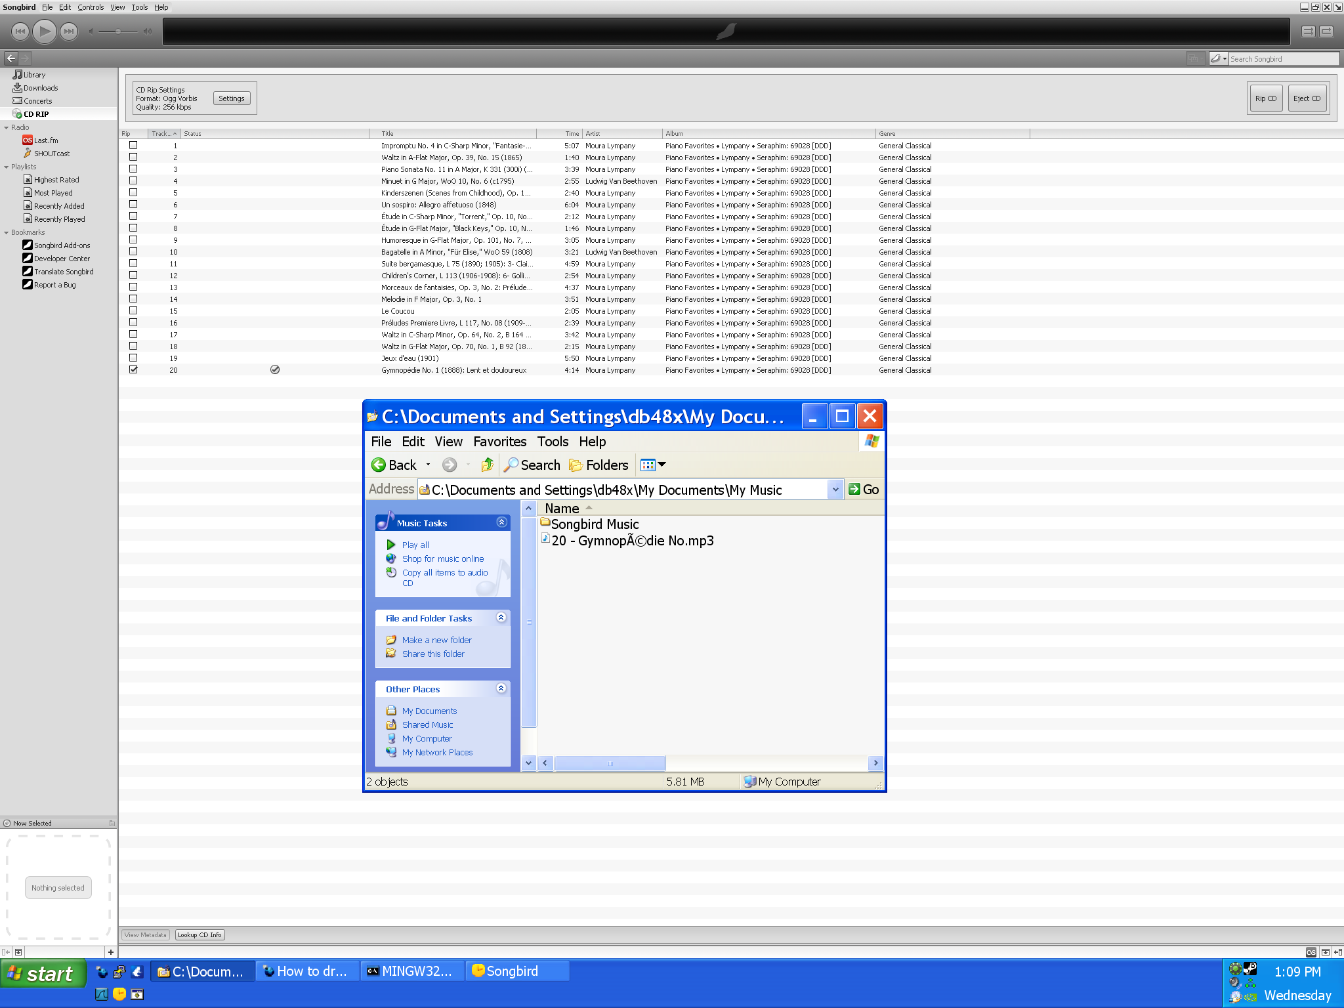Image resolution: width=1344 pixels, height=1008 pixels.
Task: Open Songbird Controls menu
Action: tap(91, 7)
